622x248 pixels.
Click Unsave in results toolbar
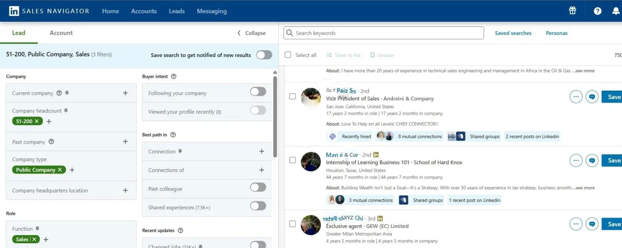click(x=382, y=55)
